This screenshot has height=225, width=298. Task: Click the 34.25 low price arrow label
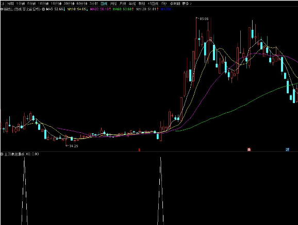click(72, 146)
